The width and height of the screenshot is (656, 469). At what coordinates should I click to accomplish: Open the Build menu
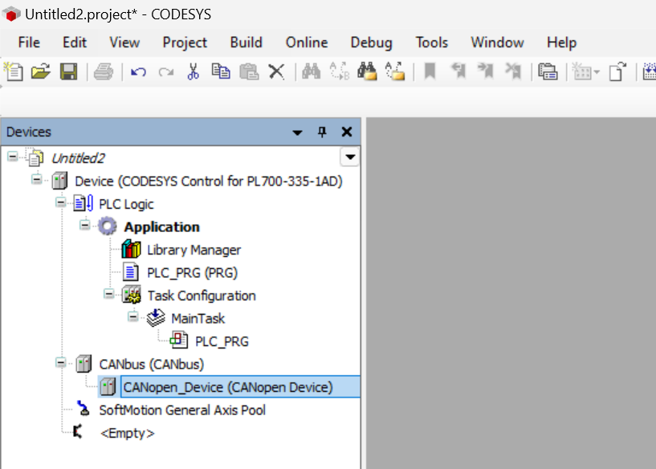point(246,43)
